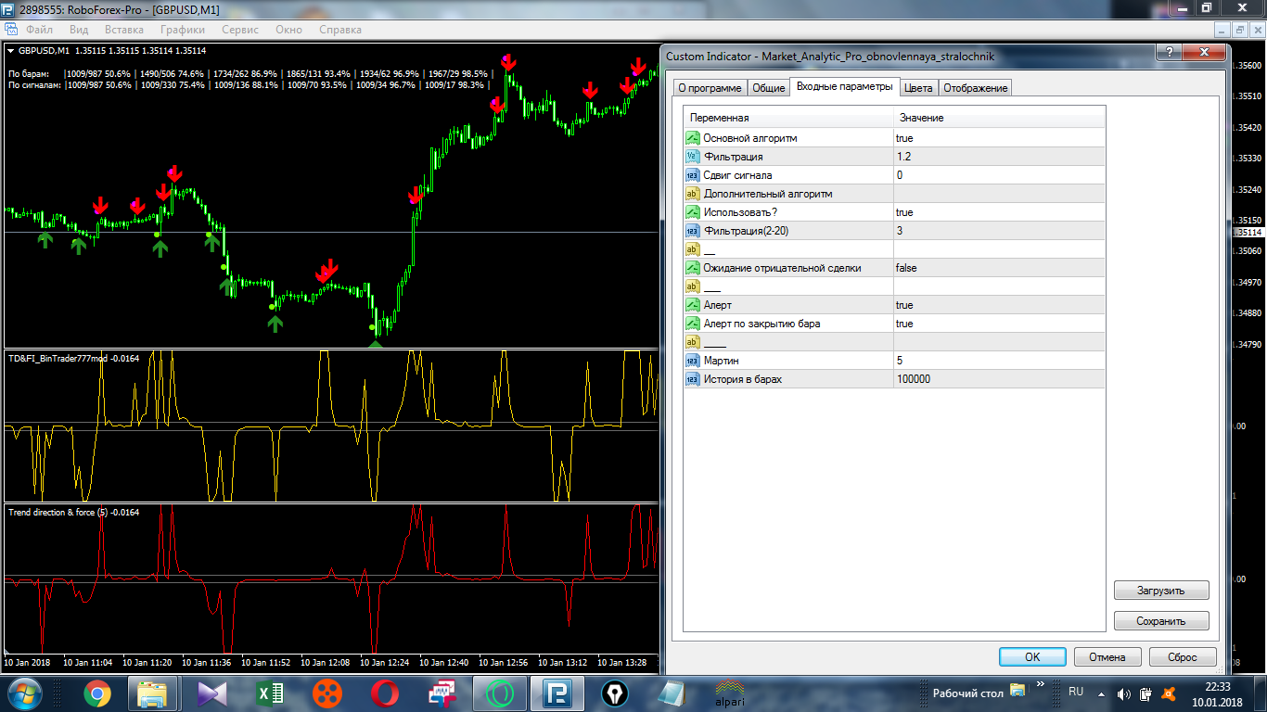
Task: Open Excel from the taskbar
Action: pyautogui.click(x=269, y=693)
